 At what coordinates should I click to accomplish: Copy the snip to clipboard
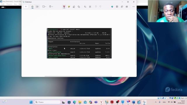point(122,7)
